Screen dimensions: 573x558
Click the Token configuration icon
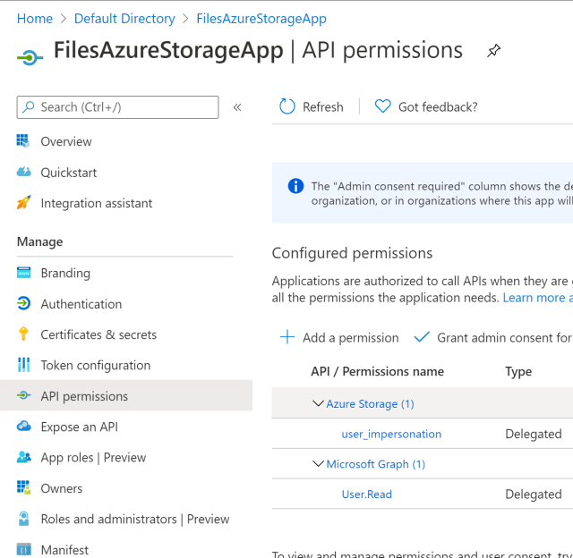pyautogui.click(x=24, y=365)
